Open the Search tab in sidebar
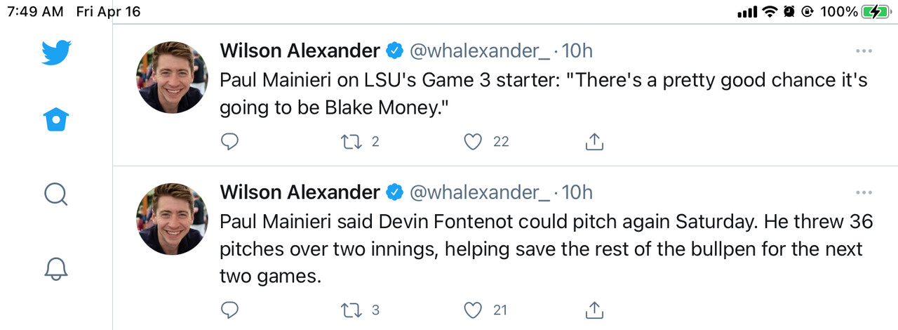 pos(55,193)
